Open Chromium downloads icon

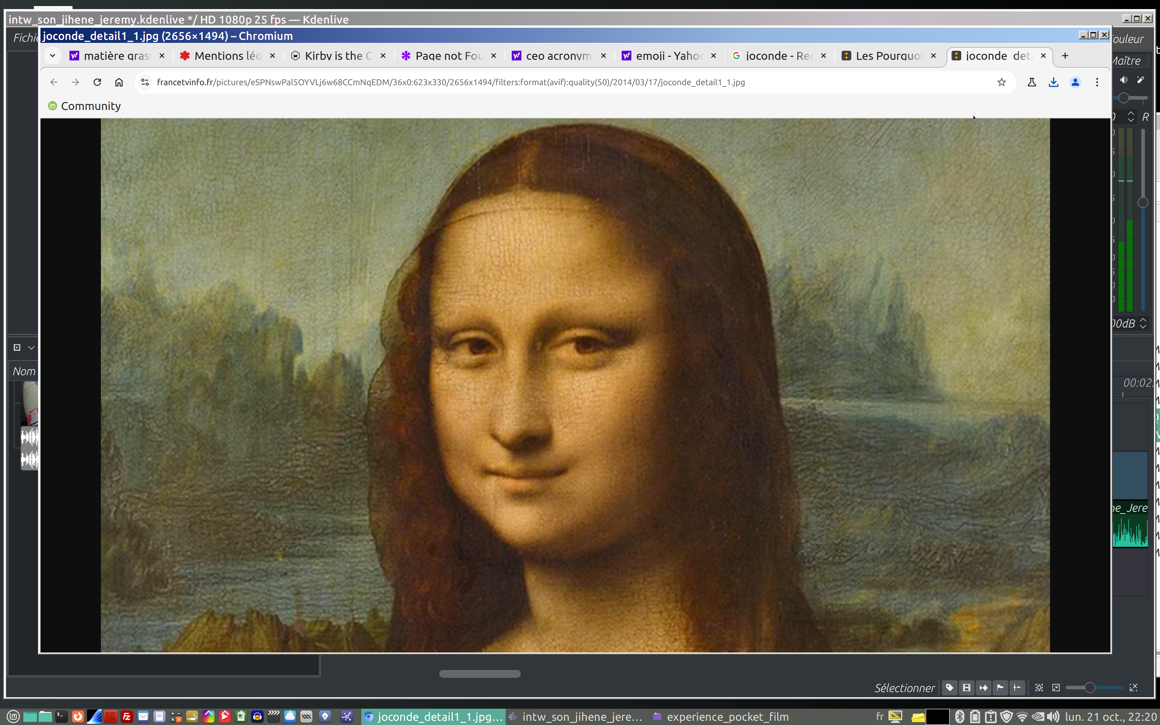[x=1053, y=82]
